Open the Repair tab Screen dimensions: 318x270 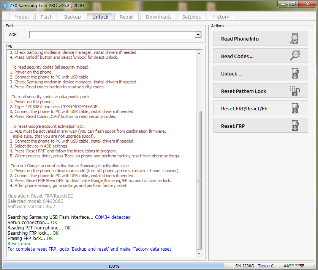[127, 17]
